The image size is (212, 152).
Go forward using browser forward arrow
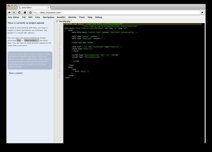tap(14, 12)
